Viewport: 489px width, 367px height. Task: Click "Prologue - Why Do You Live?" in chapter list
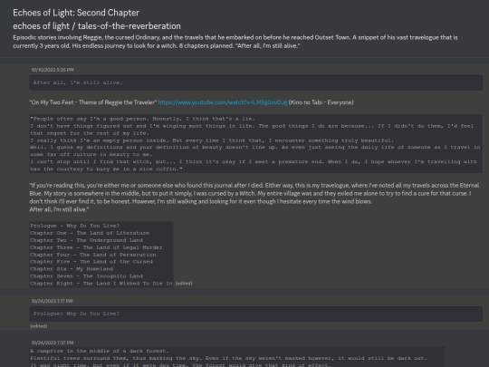[x=74, y=226]
